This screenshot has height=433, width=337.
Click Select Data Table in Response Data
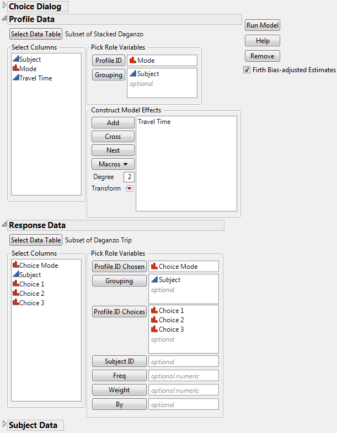pyautogui.click(x=36, y=240)
